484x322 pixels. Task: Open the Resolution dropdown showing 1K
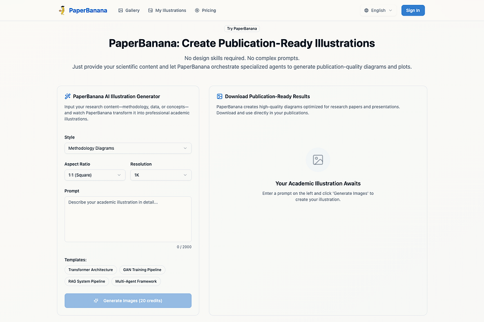(161, 175)
